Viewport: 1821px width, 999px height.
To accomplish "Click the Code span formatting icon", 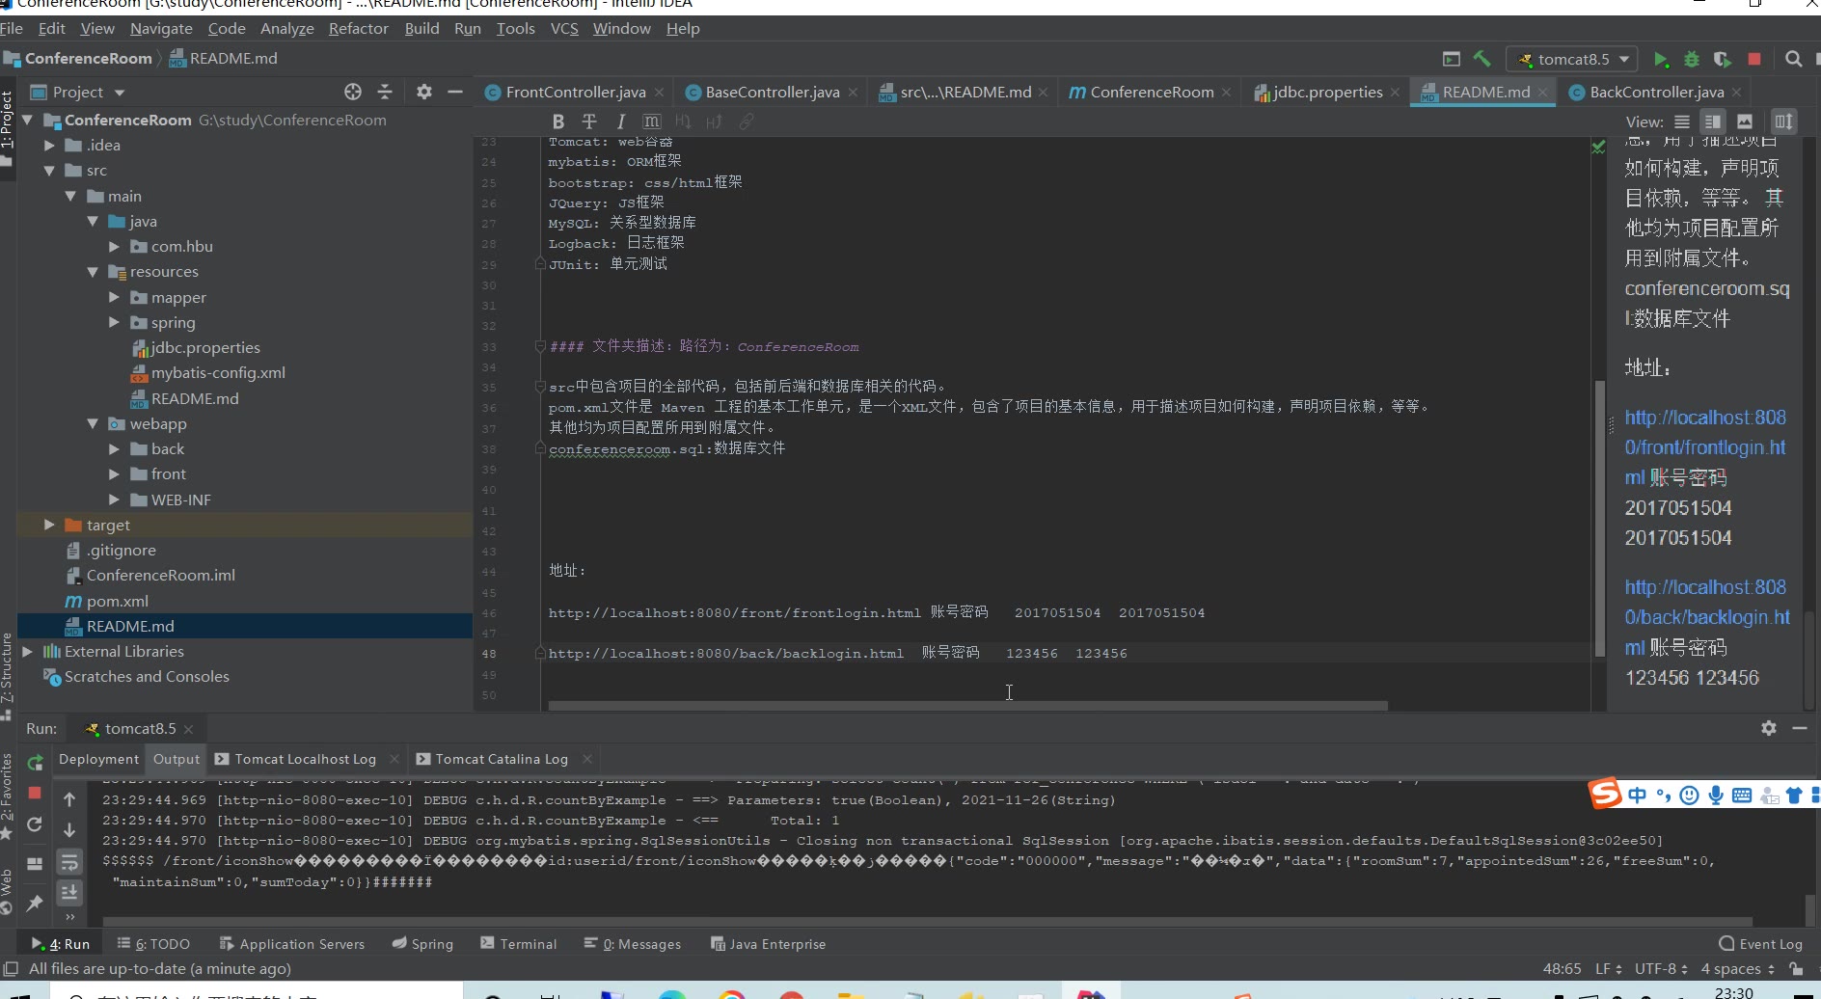I will [x=652, y=121].
